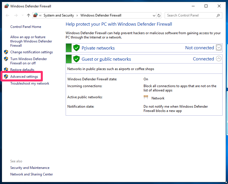Viewport: 228px width, 184px height.
Task: Click the Connected status text
Action: [203, 59]
